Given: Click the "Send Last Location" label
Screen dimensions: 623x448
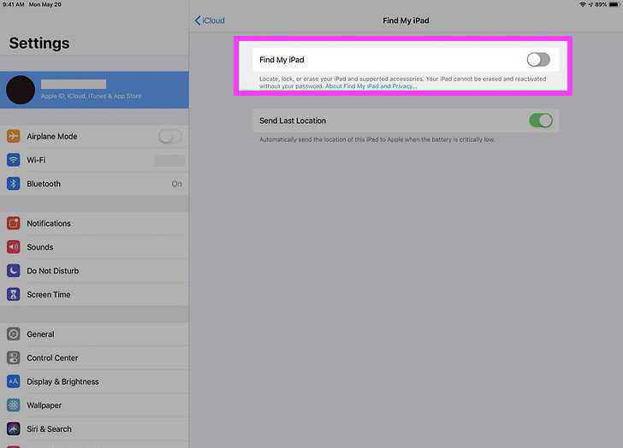Looking at the screenshot, I should [293, 121].
